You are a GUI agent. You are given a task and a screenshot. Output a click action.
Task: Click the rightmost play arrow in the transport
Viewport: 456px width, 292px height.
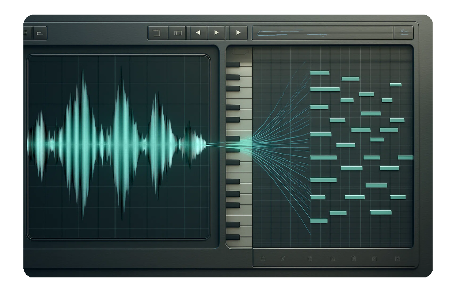(x=238, y=33)
